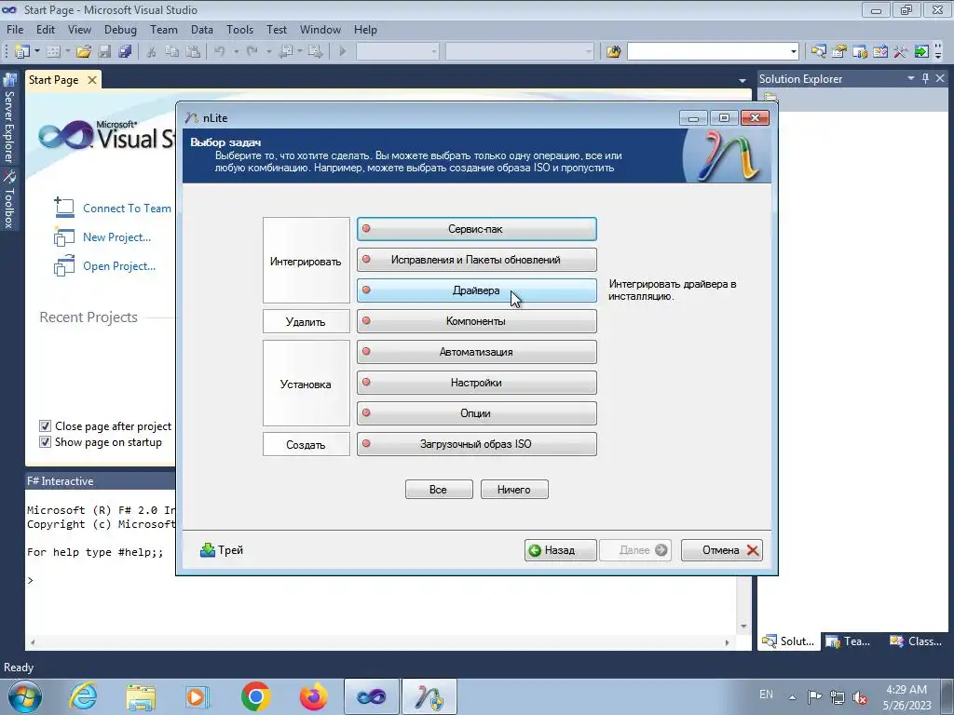Click the Find in Files toolbar icon
This screenshot has width=954, height=715.
[613, 52]
